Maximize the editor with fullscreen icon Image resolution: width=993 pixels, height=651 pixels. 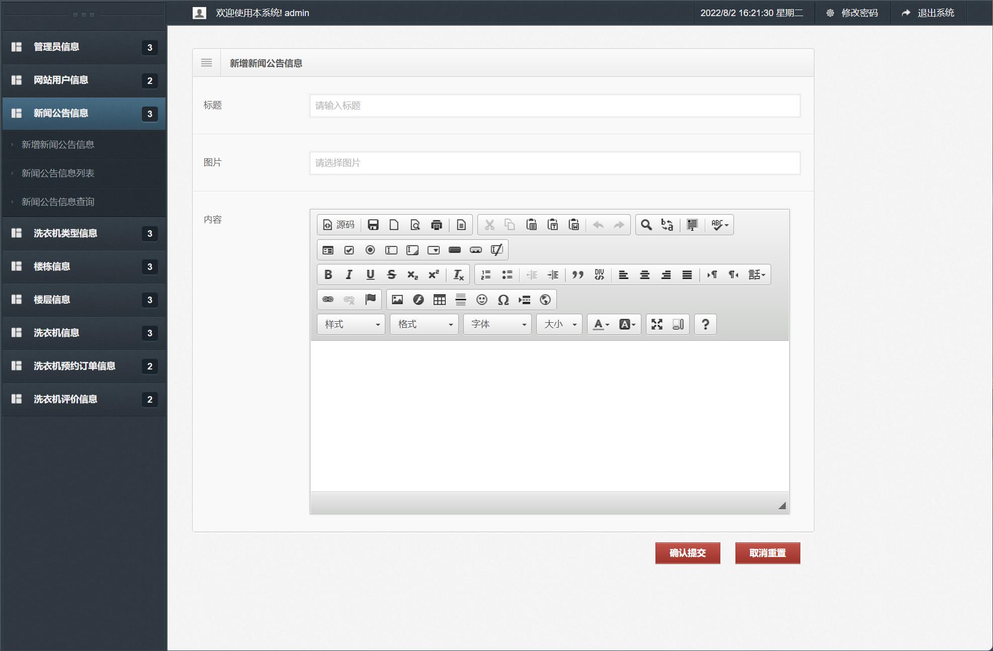click(656, 324)
